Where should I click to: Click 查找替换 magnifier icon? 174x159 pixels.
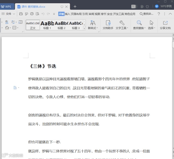139,23
